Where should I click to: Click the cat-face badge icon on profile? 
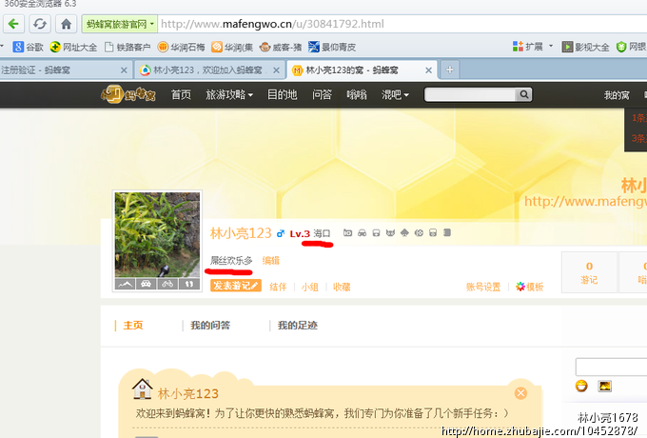pyautogui.click(x=390, y=233)
